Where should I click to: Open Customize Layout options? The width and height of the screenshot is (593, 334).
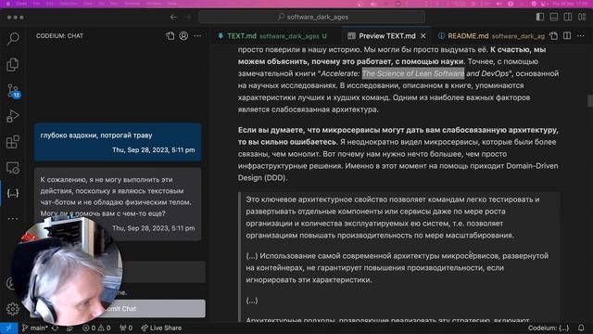tap(582, 17)
